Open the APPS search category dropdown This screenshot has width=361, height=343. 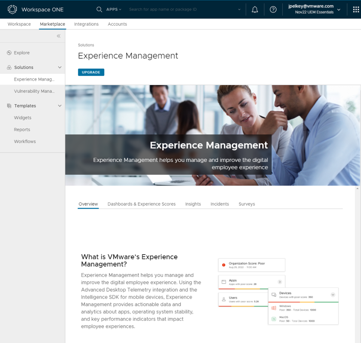pyautogui.click(x=114, y=10)
